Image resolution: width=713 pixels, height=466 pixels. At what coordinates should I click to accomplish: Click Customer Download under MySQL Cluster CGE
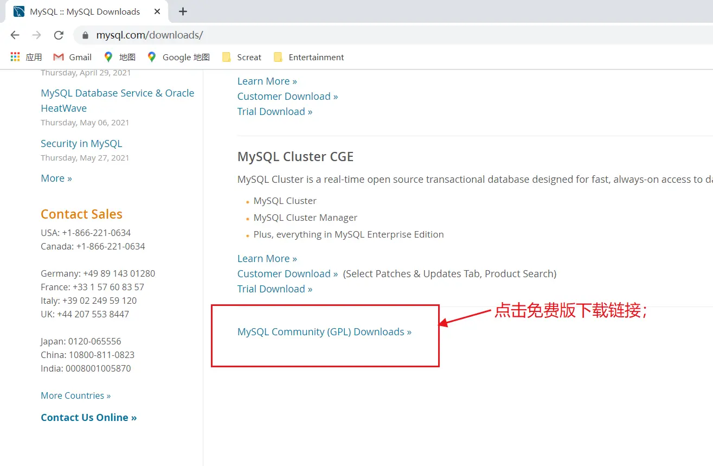[x=287, y=273]
